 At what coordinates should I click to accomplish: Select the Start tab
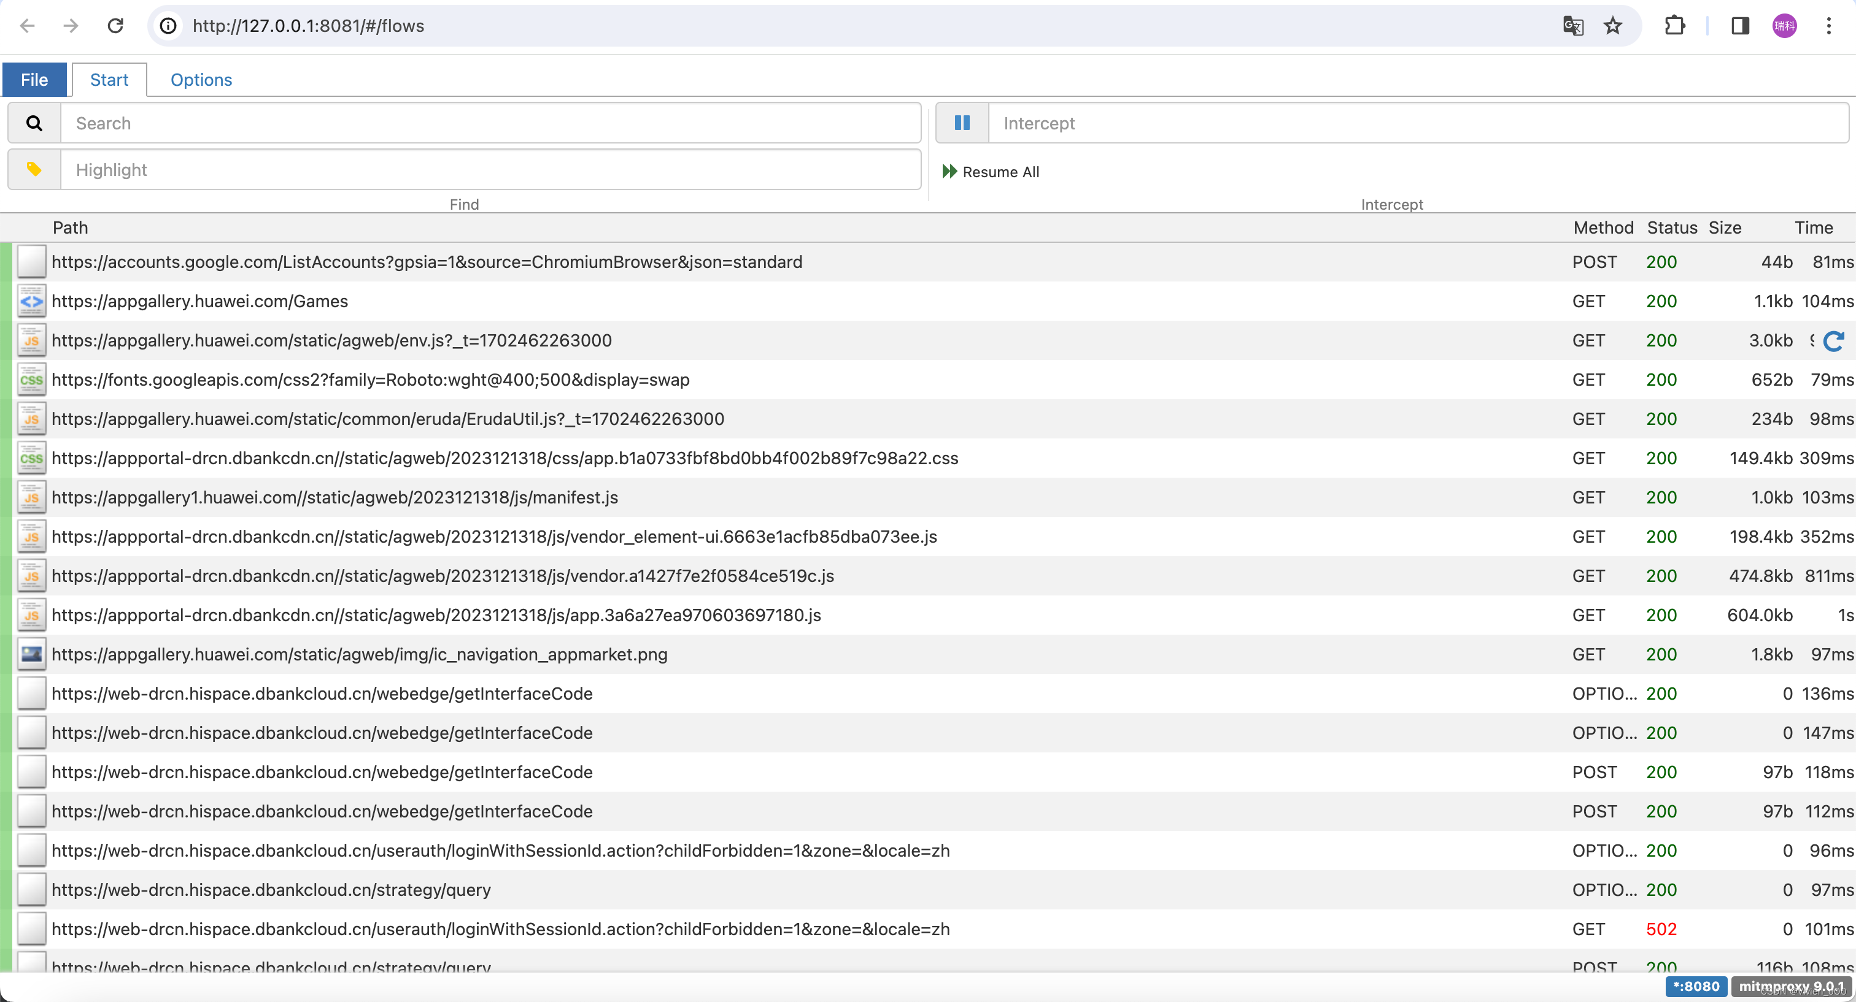tap(109, 80)
